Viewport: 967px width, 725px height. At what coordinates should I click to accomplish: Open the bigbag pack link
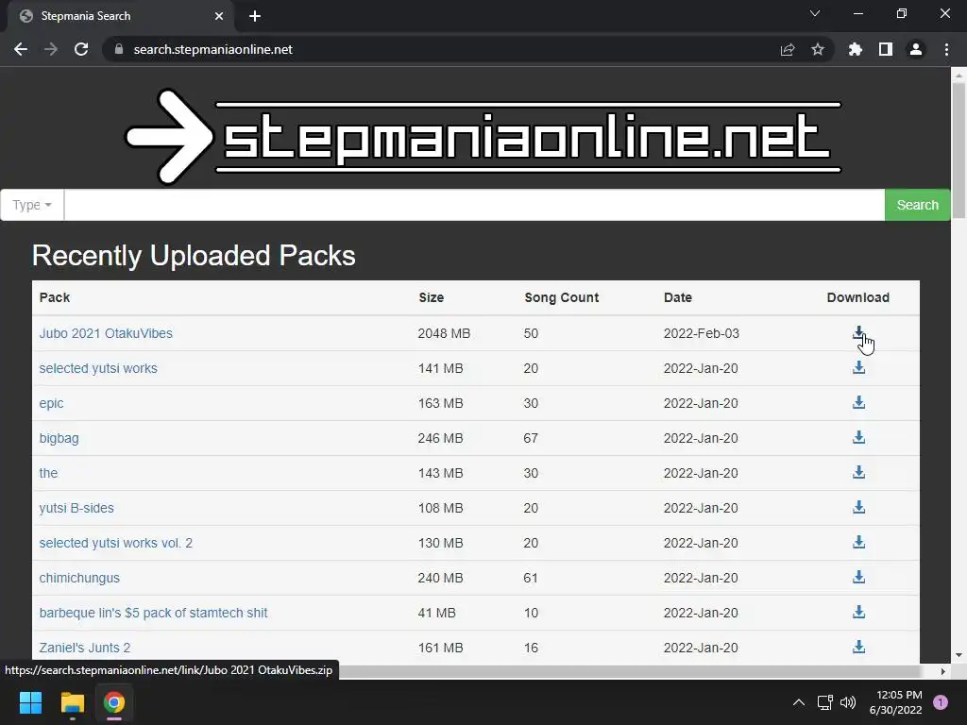click(59, 438)
